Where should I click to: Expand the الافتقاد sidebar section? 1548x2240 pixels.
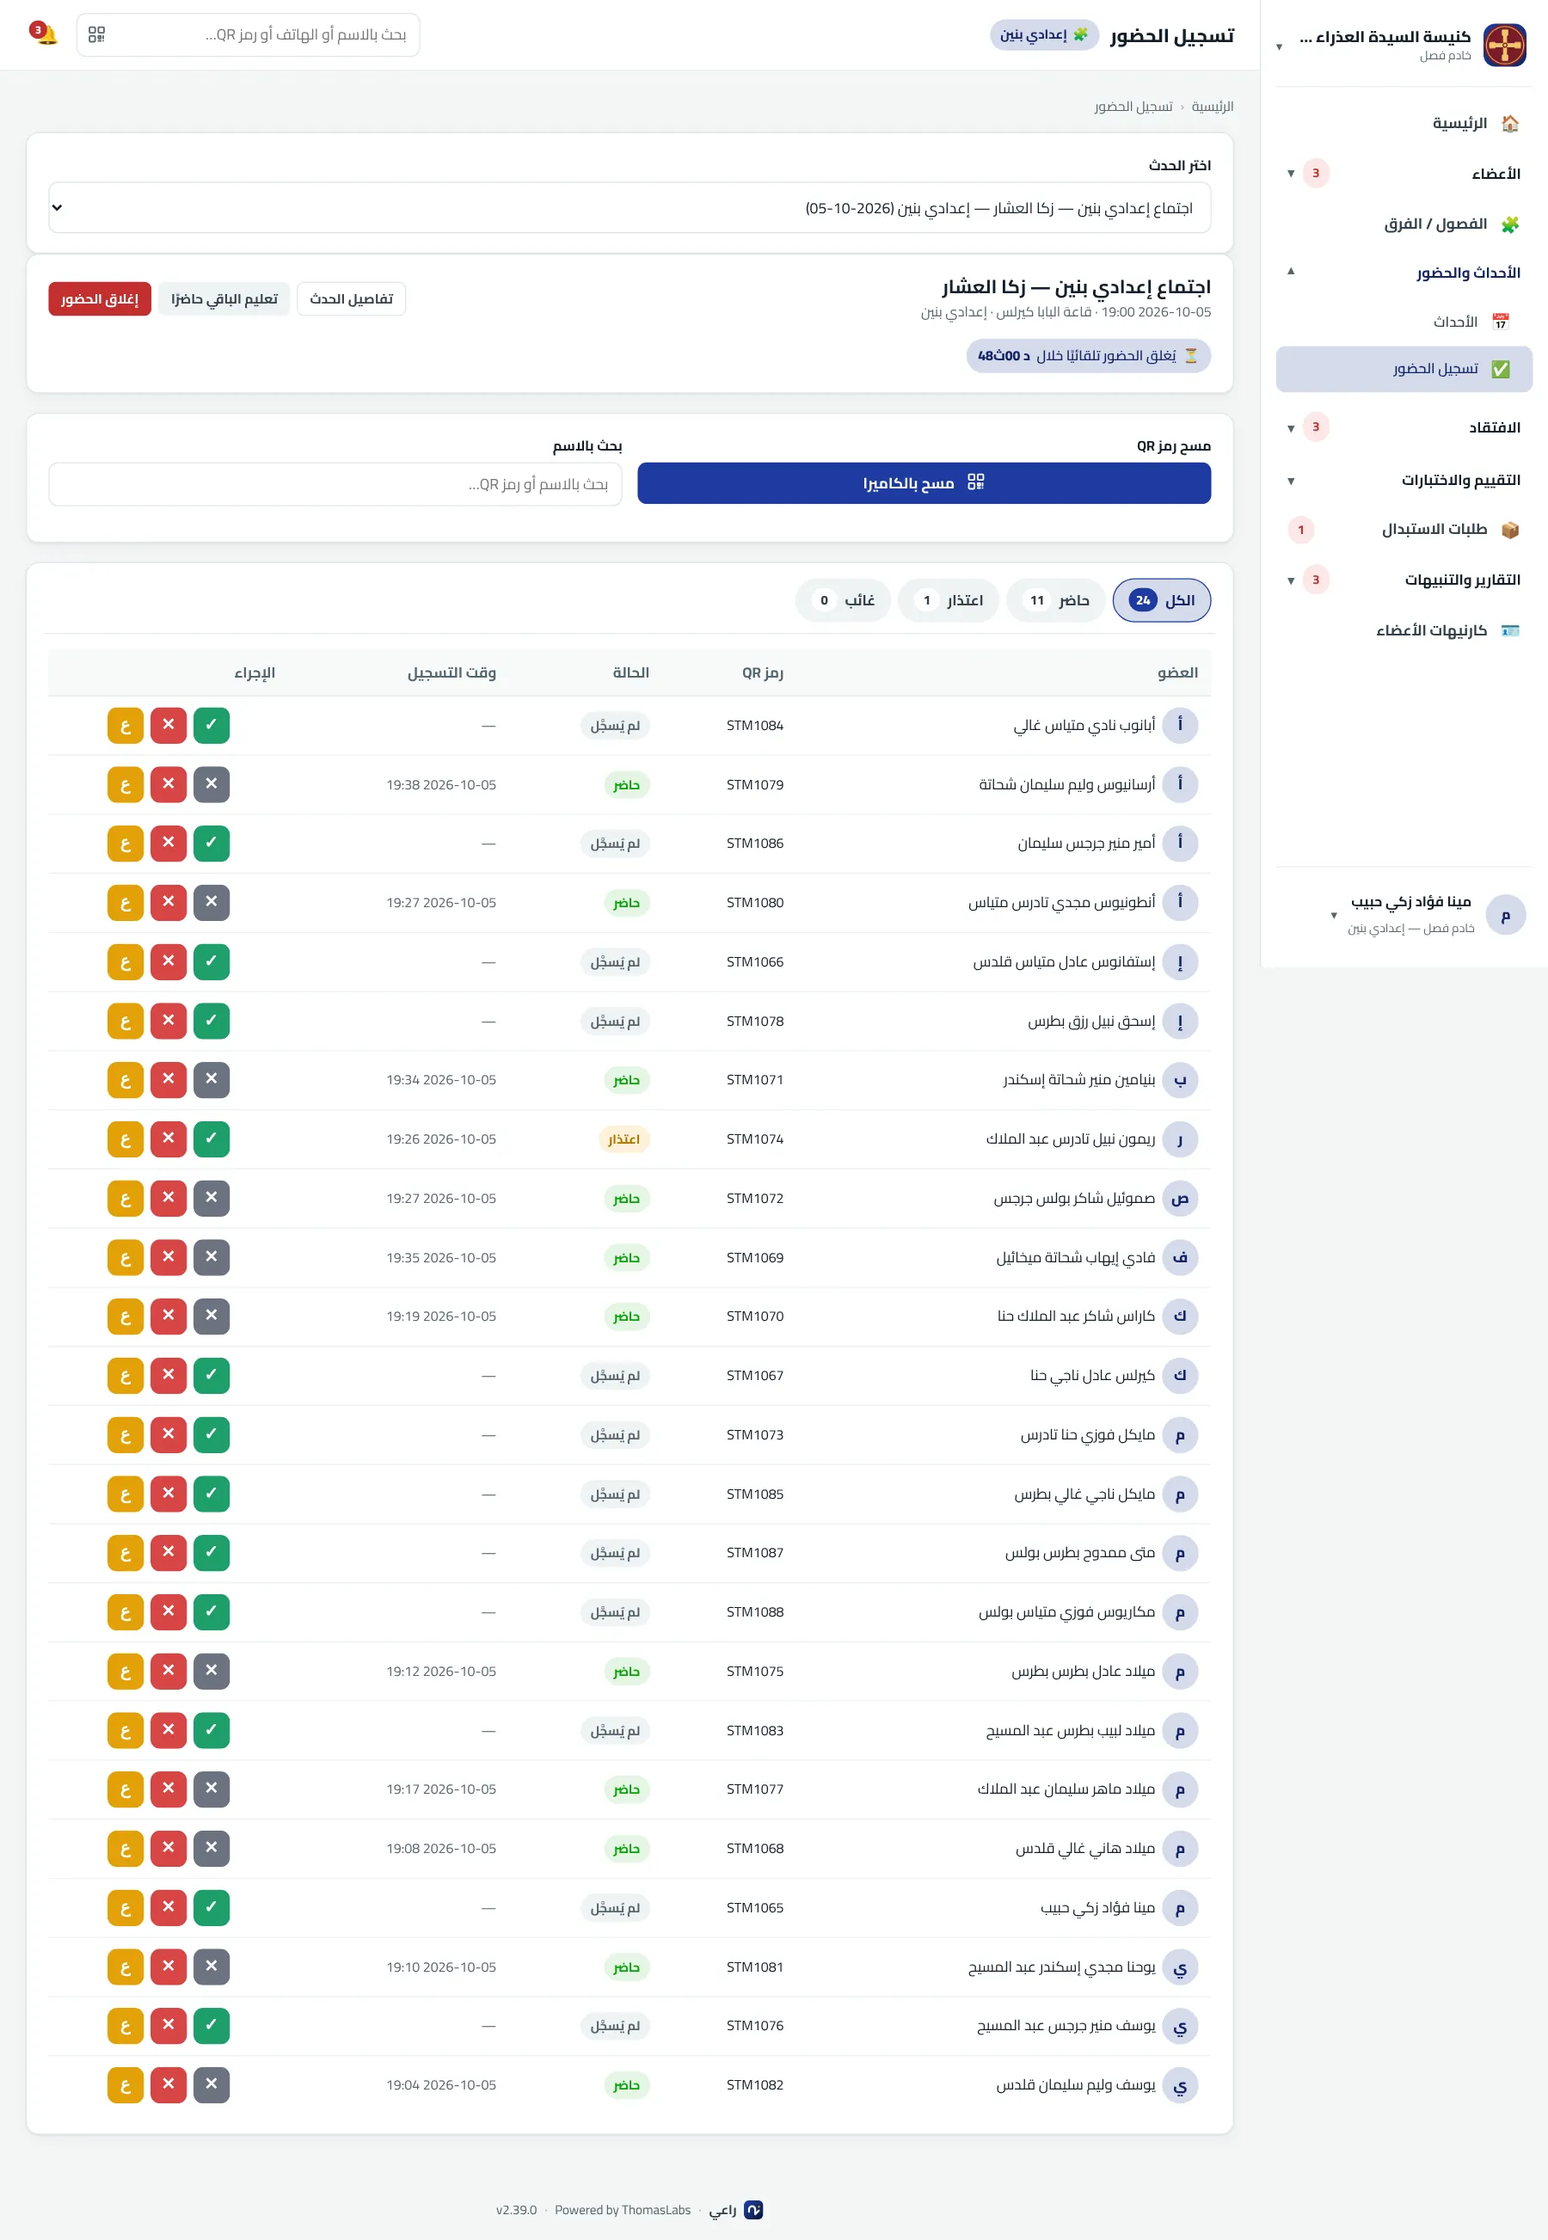click(1404, 427)
